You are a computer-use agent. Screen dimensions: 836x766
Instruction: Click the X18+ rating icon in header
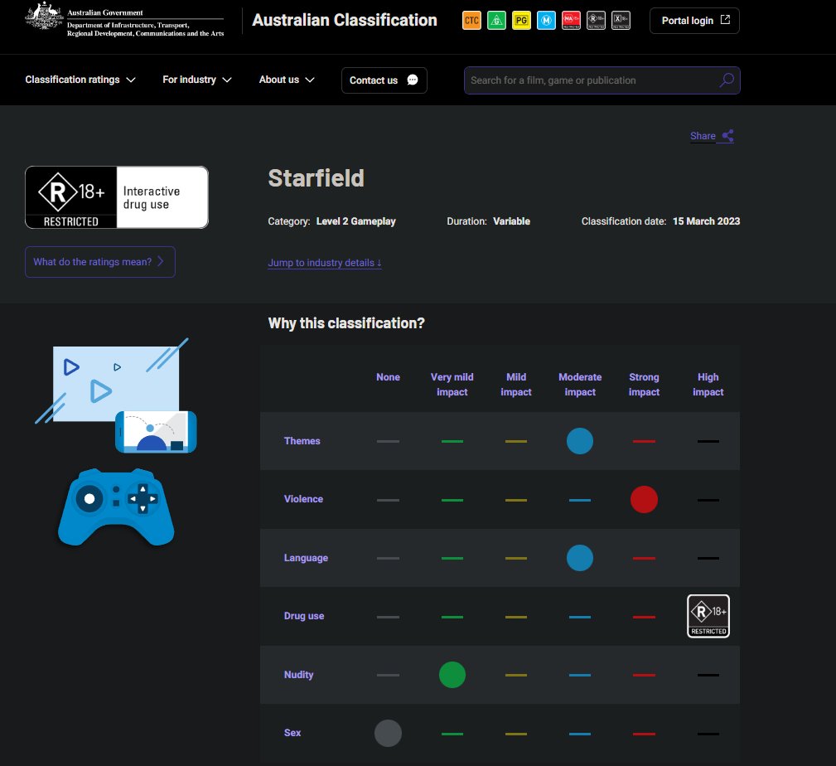tap(621, 21)
